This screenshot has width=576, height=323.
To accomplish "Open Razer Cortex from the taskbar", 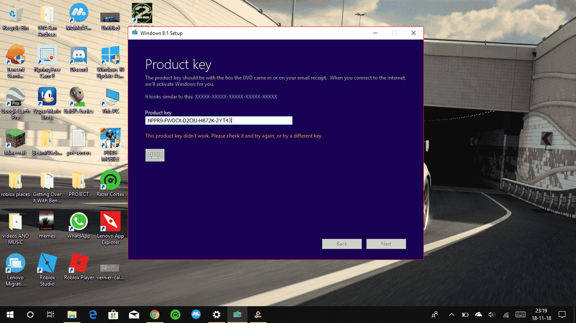I will [175, 315].
